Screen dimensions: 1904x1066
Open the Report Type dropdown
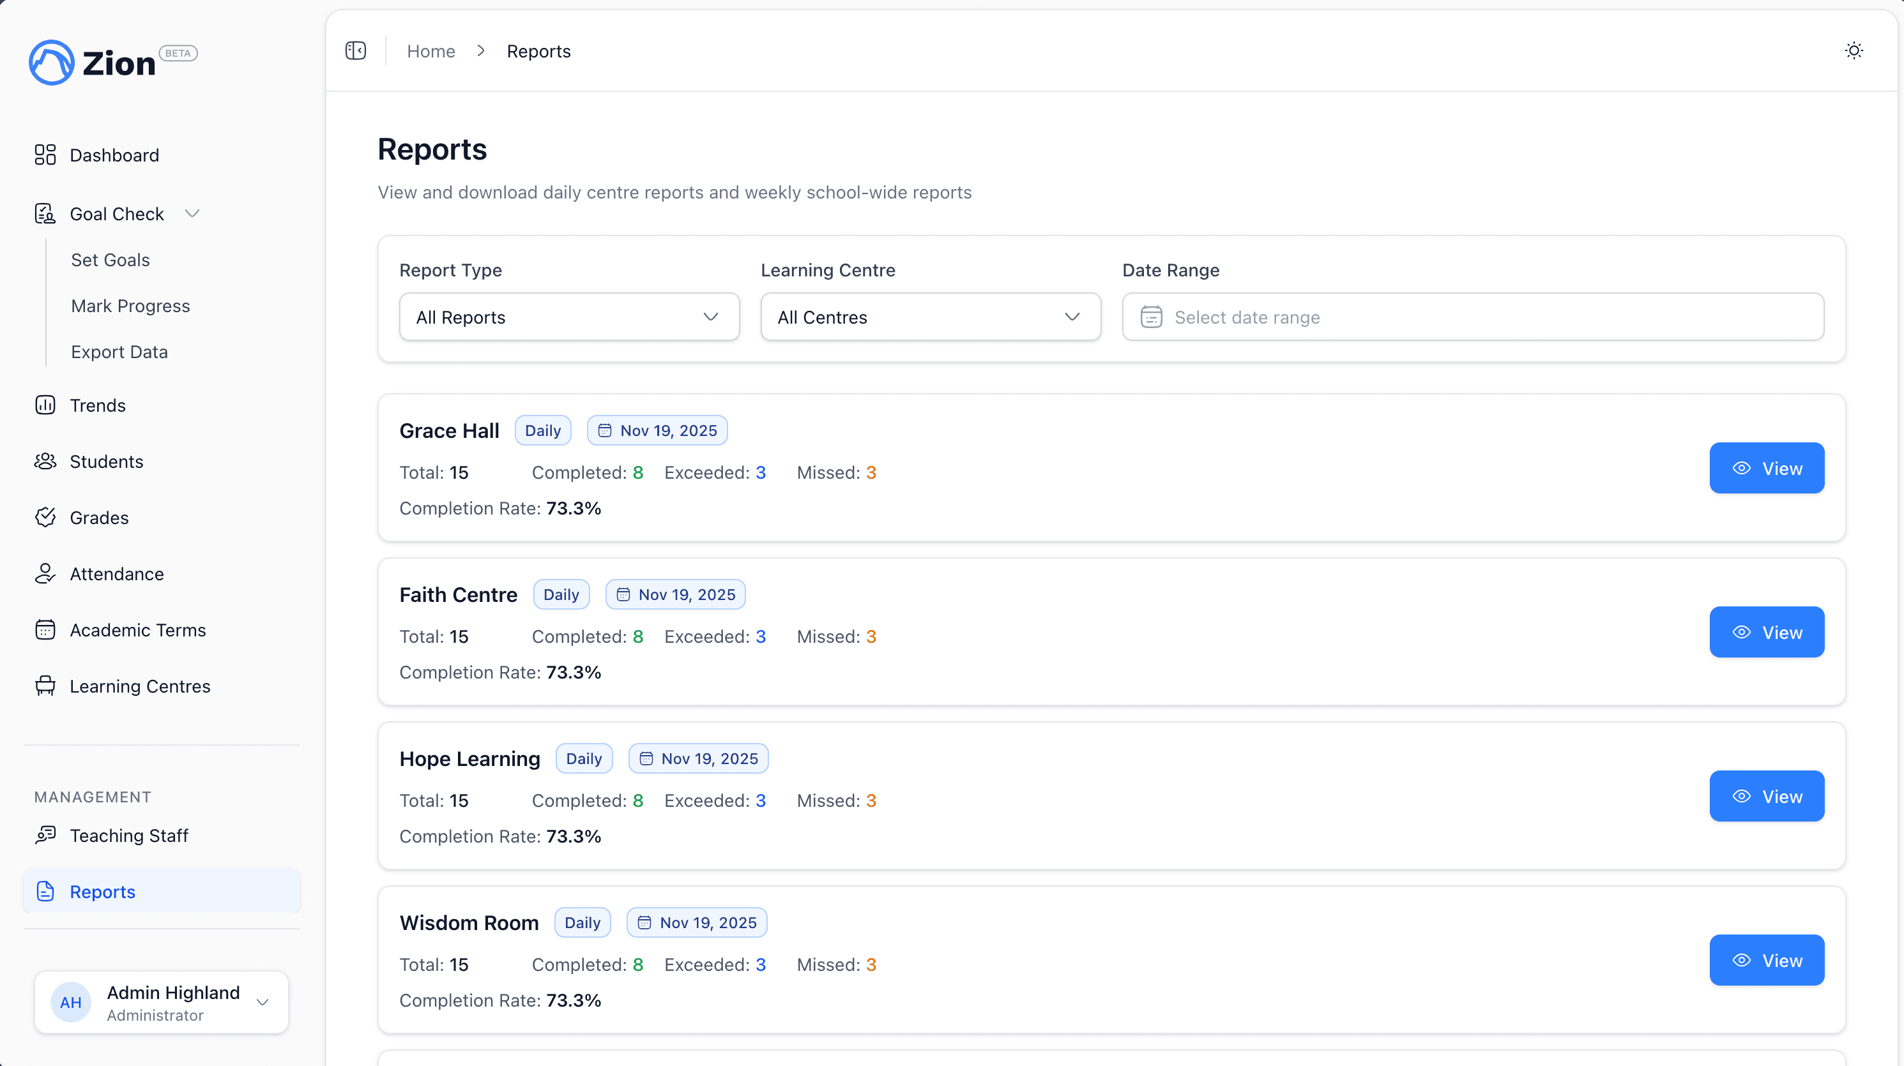pyautogui.click(x=568, y=317)
